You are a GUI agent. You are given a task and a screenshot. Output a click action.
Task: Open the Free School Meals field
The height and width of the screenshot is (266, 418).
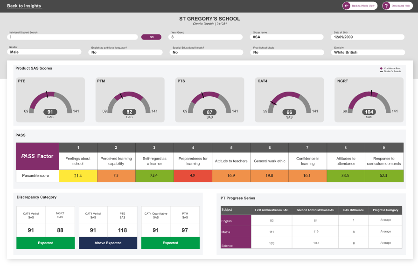(x=287, y=52)
